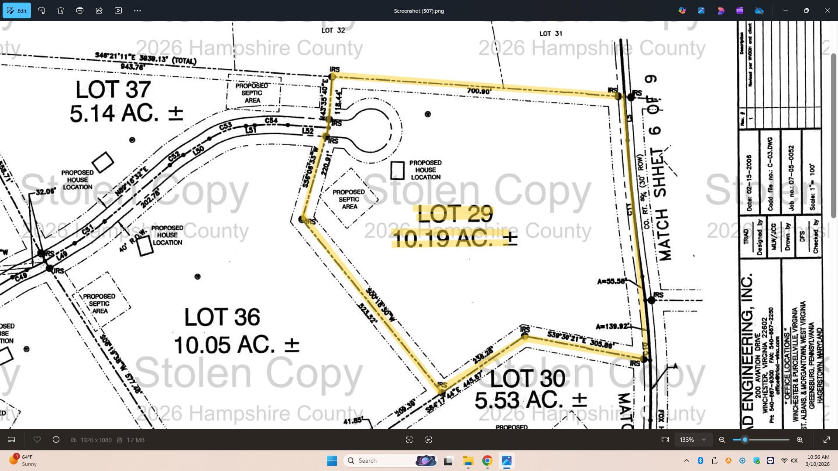Screen dimensions: 838x471
Task: Show the file info panel icon
Action: click(56, 440)
